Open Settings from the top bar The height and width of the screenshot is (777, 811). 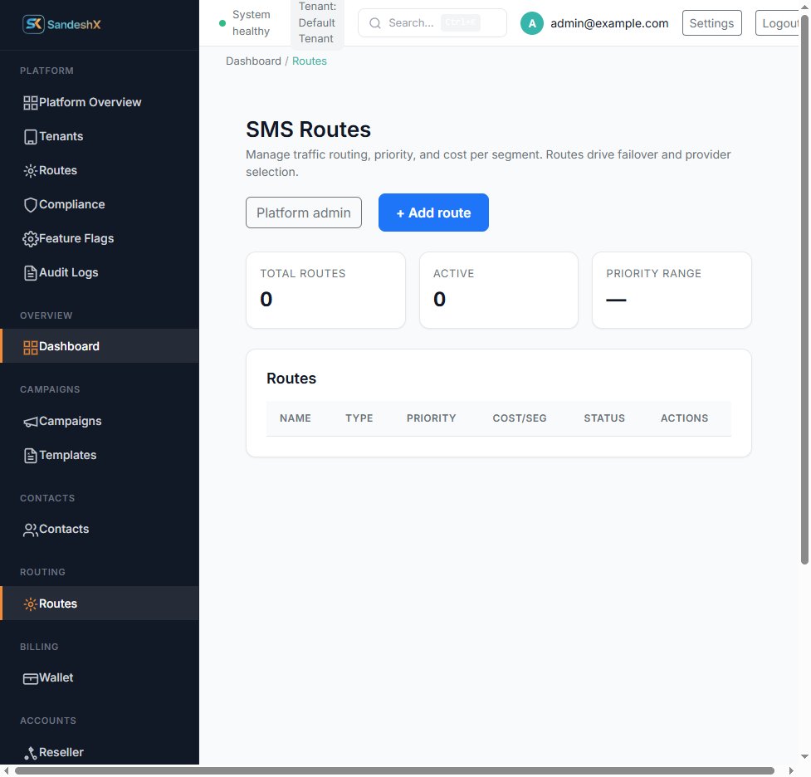point(711,23)
